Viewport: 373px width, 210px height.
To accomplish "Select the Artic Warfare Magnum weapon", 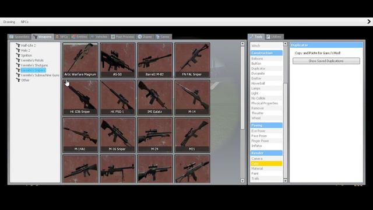I will pyautogui.click(x=80, y=60).
